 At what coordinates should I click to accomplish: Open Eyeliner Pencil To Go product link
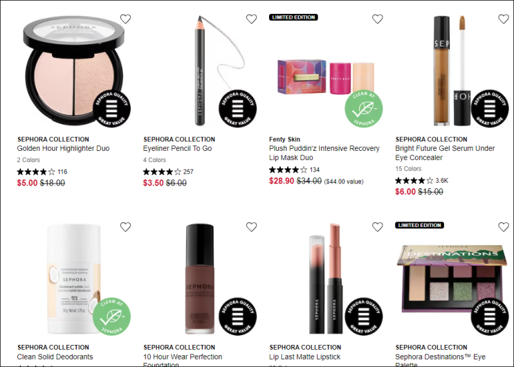coord(177,148)
